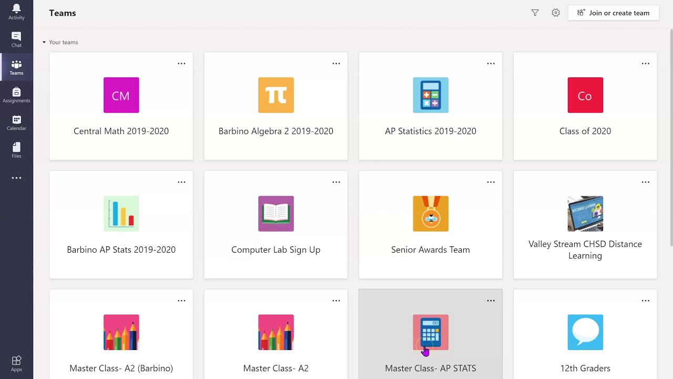The width and height of the screenshot is (673, 379).
Task: Open more options for Senior Awards Team
Action: pyautogui.click(x=491, y=182)
